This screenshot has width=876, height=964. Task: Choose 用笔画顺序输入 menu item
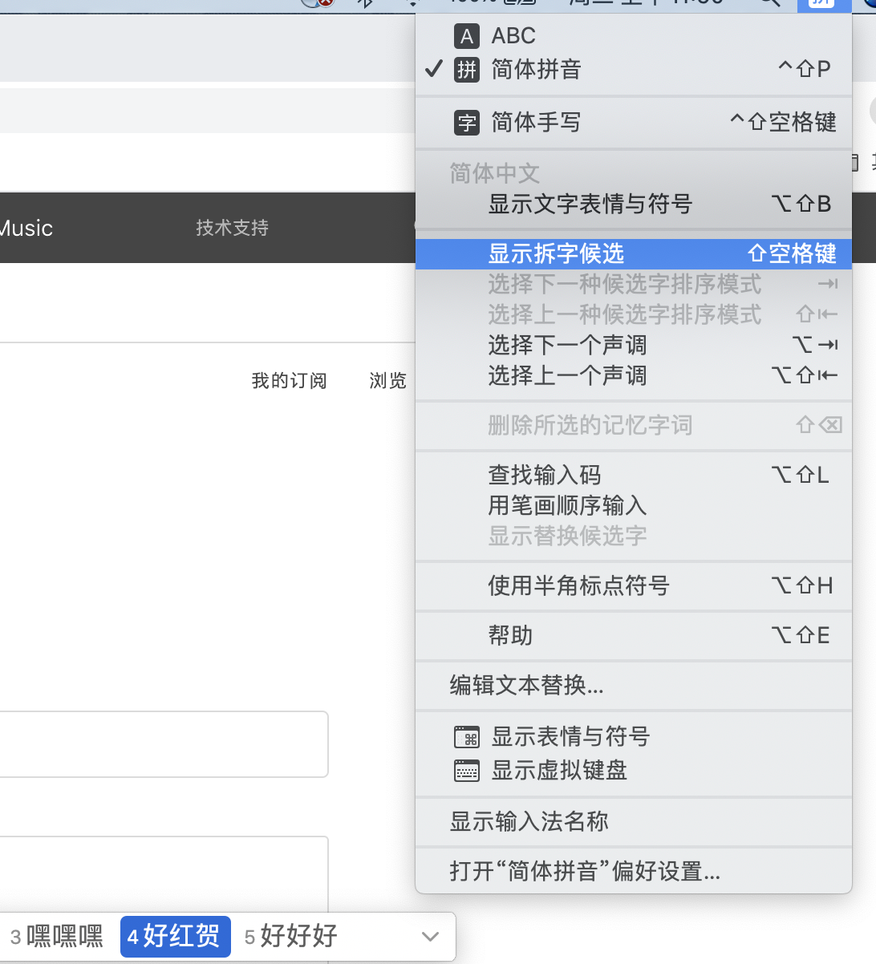567,505
